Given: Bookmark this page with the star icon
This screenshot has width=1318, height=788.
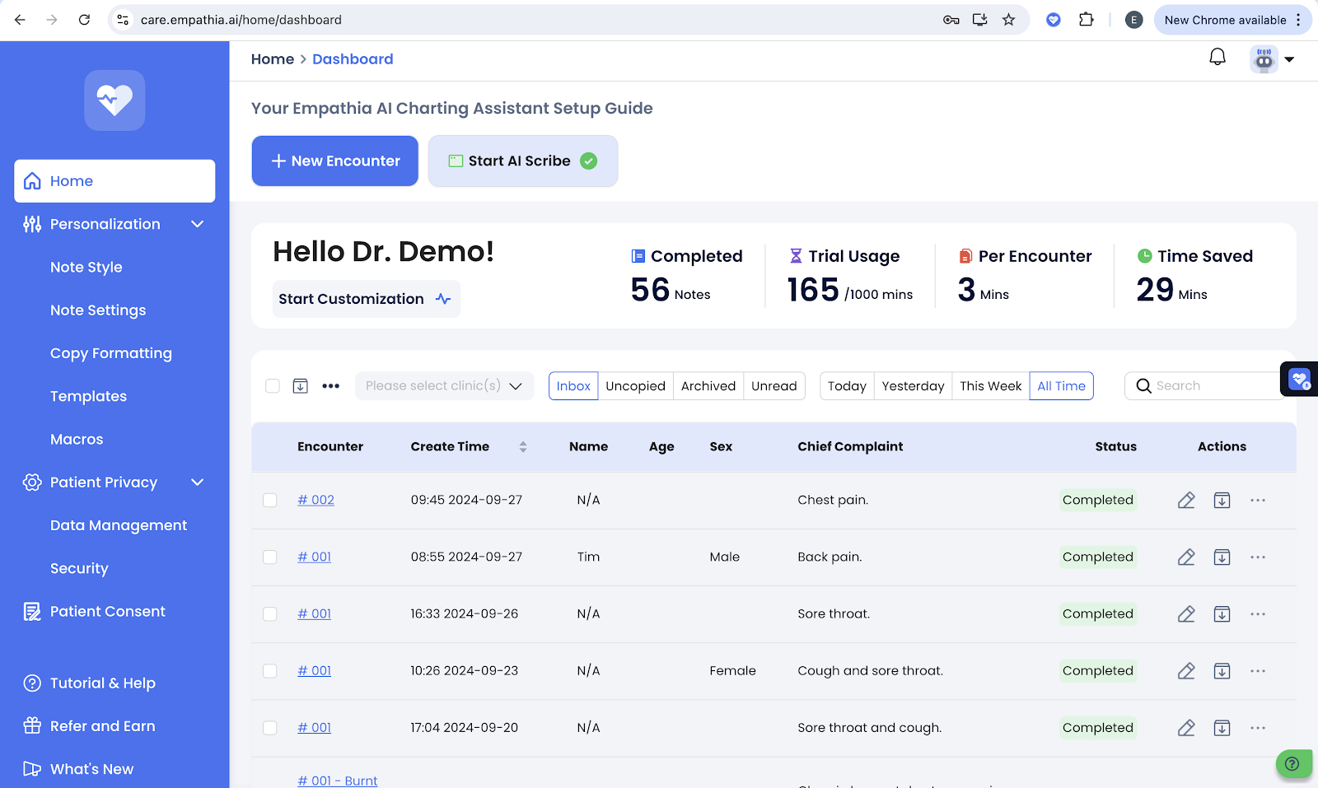Looking at the screenshot, I should tap(1008, 20).
